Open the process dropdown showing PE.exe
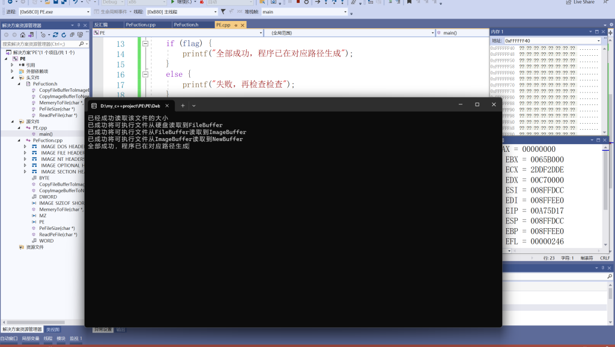The image size is (615, 347). [x=88, y=11]
